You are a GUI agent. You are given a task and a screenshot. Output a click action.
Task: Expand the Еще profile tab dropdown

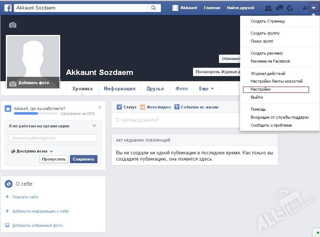[x=207, y=88]
